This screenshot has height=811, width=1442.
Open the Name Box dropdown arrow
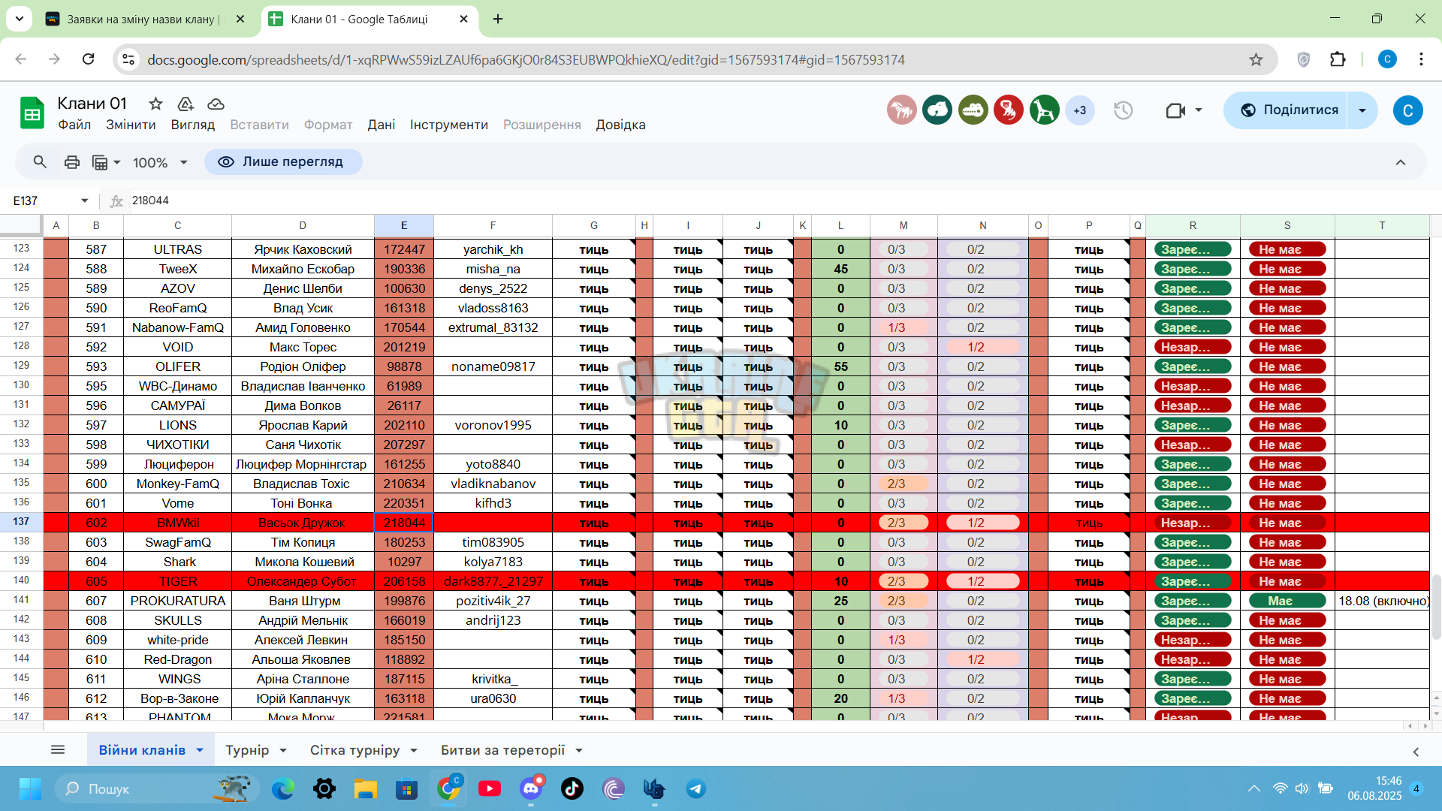coord(84,200)
